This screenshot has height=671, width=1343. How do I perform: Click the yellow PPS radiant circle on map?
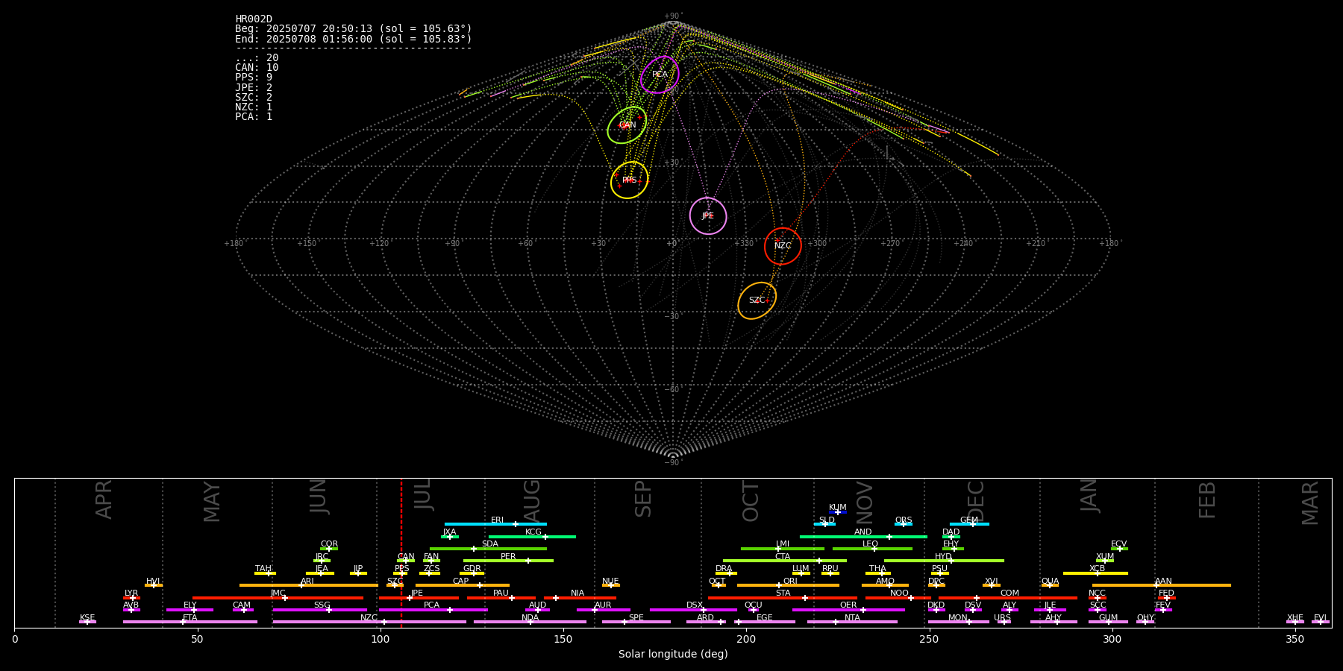(629, 180)
